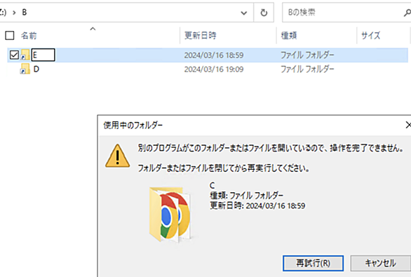Screen dimensions: 411x277
Task: Click the Chrome folder thumbnail in the dialog
Action: [170, 214]
